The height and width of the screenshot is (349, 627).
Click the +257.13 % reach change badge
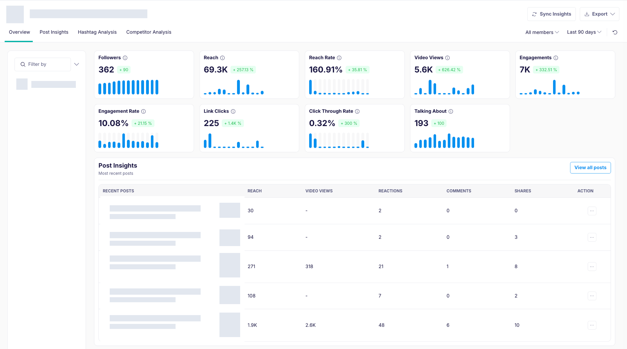click(x=243, y=70)
